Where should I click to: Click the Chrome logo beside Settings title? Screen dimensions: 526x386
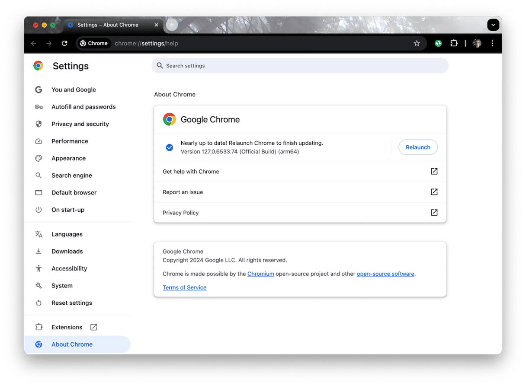(38, 66)
